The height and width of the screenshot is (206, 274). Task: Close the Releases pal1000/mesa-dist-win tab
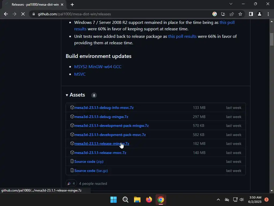click(62, 5)
